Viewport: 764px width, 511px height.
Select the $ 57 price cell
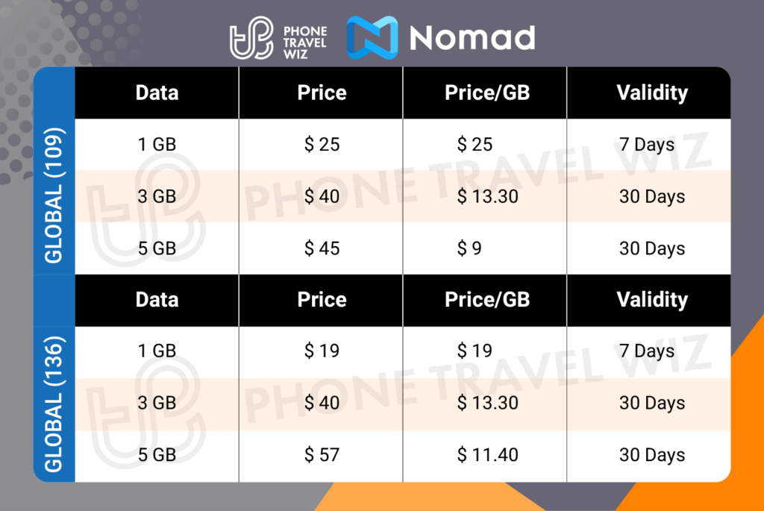click(x=322, y=455)
